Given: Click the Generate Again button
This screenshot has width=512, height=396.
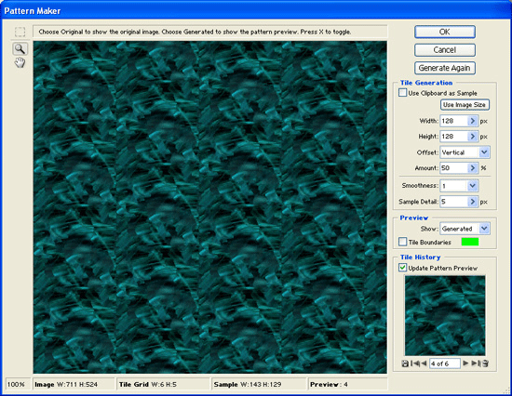Looking at the screenshot, I should (x=445, y=68).
